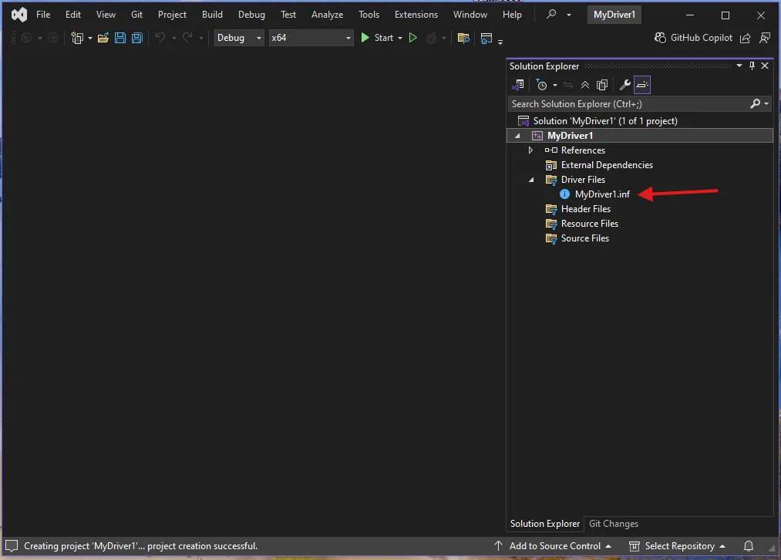Image resolution: width=781 pixels, height=560 pixels.
Task: Click the Hot Reload flame icon
Action: coord(431,38)
